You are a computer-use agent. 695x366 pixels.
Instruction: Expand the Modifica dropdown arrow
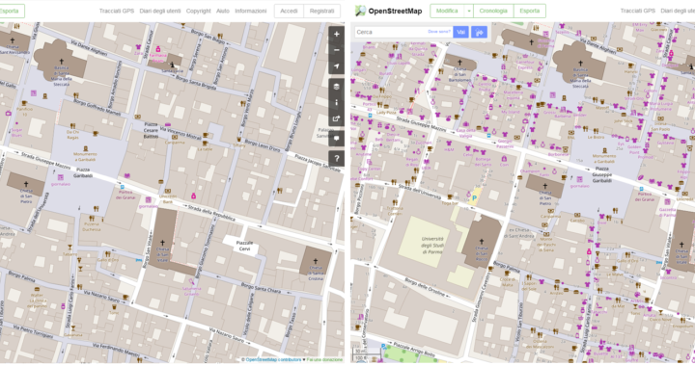[x=468, y=11]
